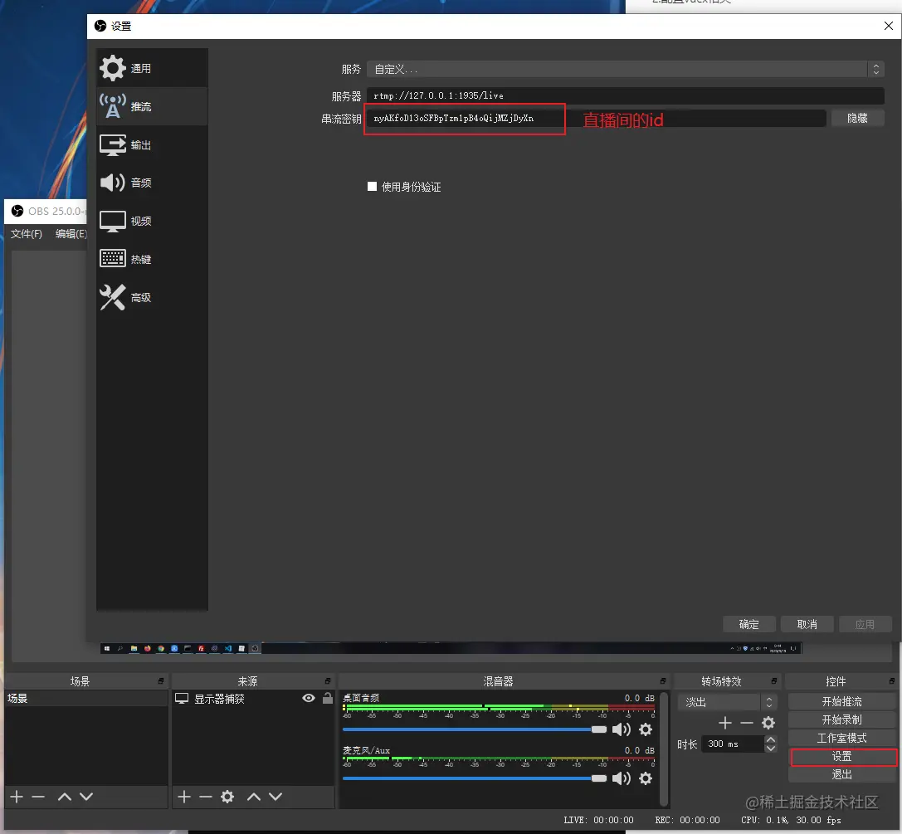Add a transition with the plus icon
This screenshot has height=834, width=902.
(725, 723)
